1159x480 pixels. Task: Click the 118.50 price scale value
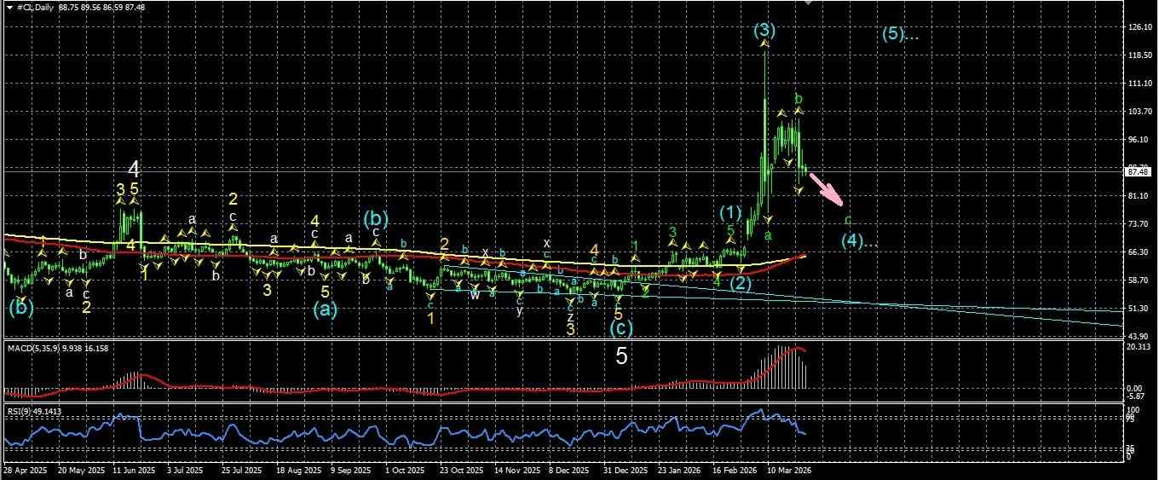click(x=1139, y=56)
